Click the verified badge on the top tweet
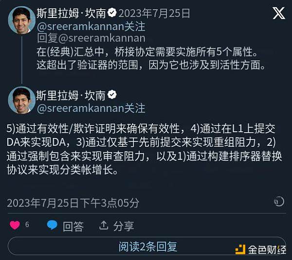Viewport: 292px width, 260px height. [x=112, y=12]
